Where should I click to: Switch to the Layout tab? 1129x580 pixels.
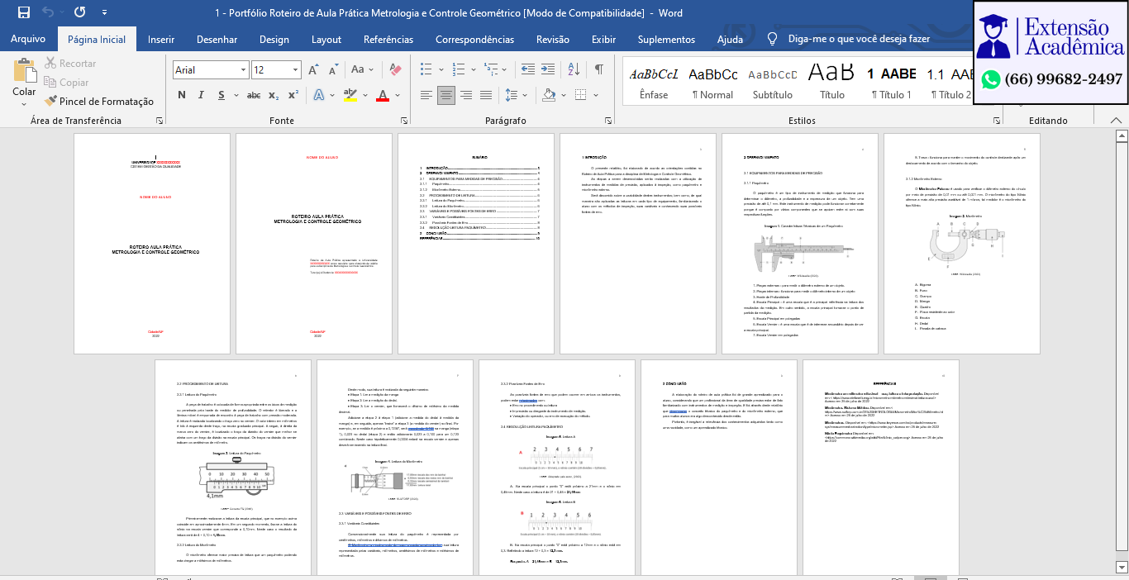[x=326, y=39]
